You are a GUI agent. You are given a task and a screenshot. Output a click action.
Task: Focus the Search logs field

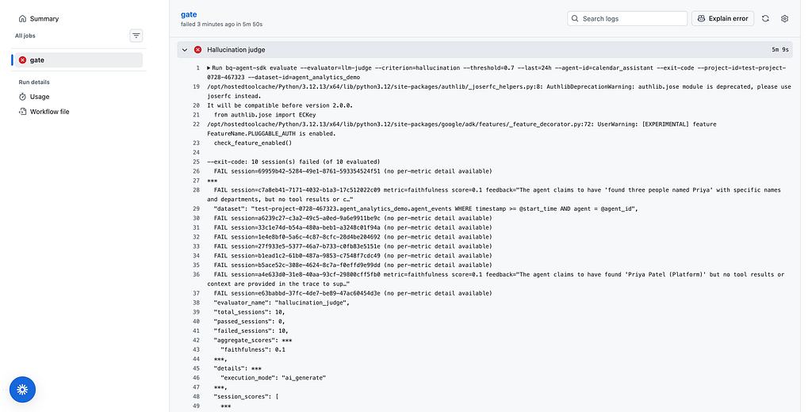click(627, 19)
